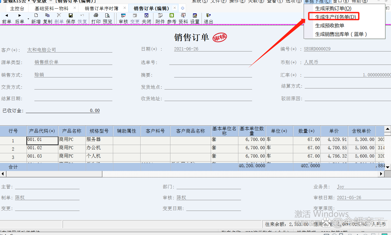Open the 参考 reference tool
This screenshot has width=391, height=235.
coord(172,18)
